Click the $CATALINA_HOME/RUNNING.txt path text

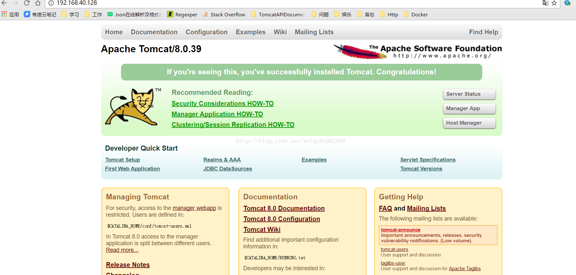coord(275,258)
